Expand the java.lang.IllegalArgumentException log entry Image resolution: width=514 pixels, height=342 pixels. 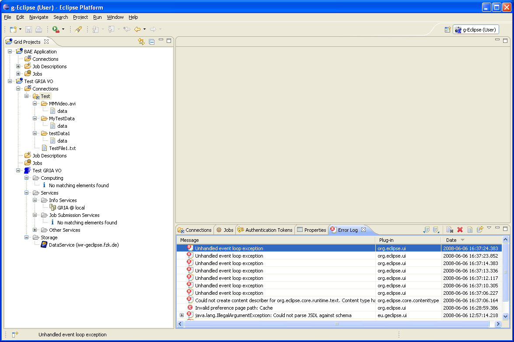[182, 315]
